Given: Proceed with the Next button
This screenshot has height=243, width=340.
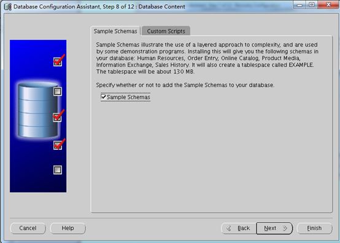Looking at the screenshot, I should pyautogui.click(x=274, y=228).
